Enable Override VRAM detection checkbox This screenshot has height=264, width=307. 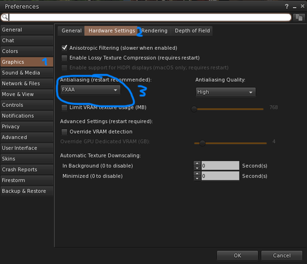coord(64,132)
